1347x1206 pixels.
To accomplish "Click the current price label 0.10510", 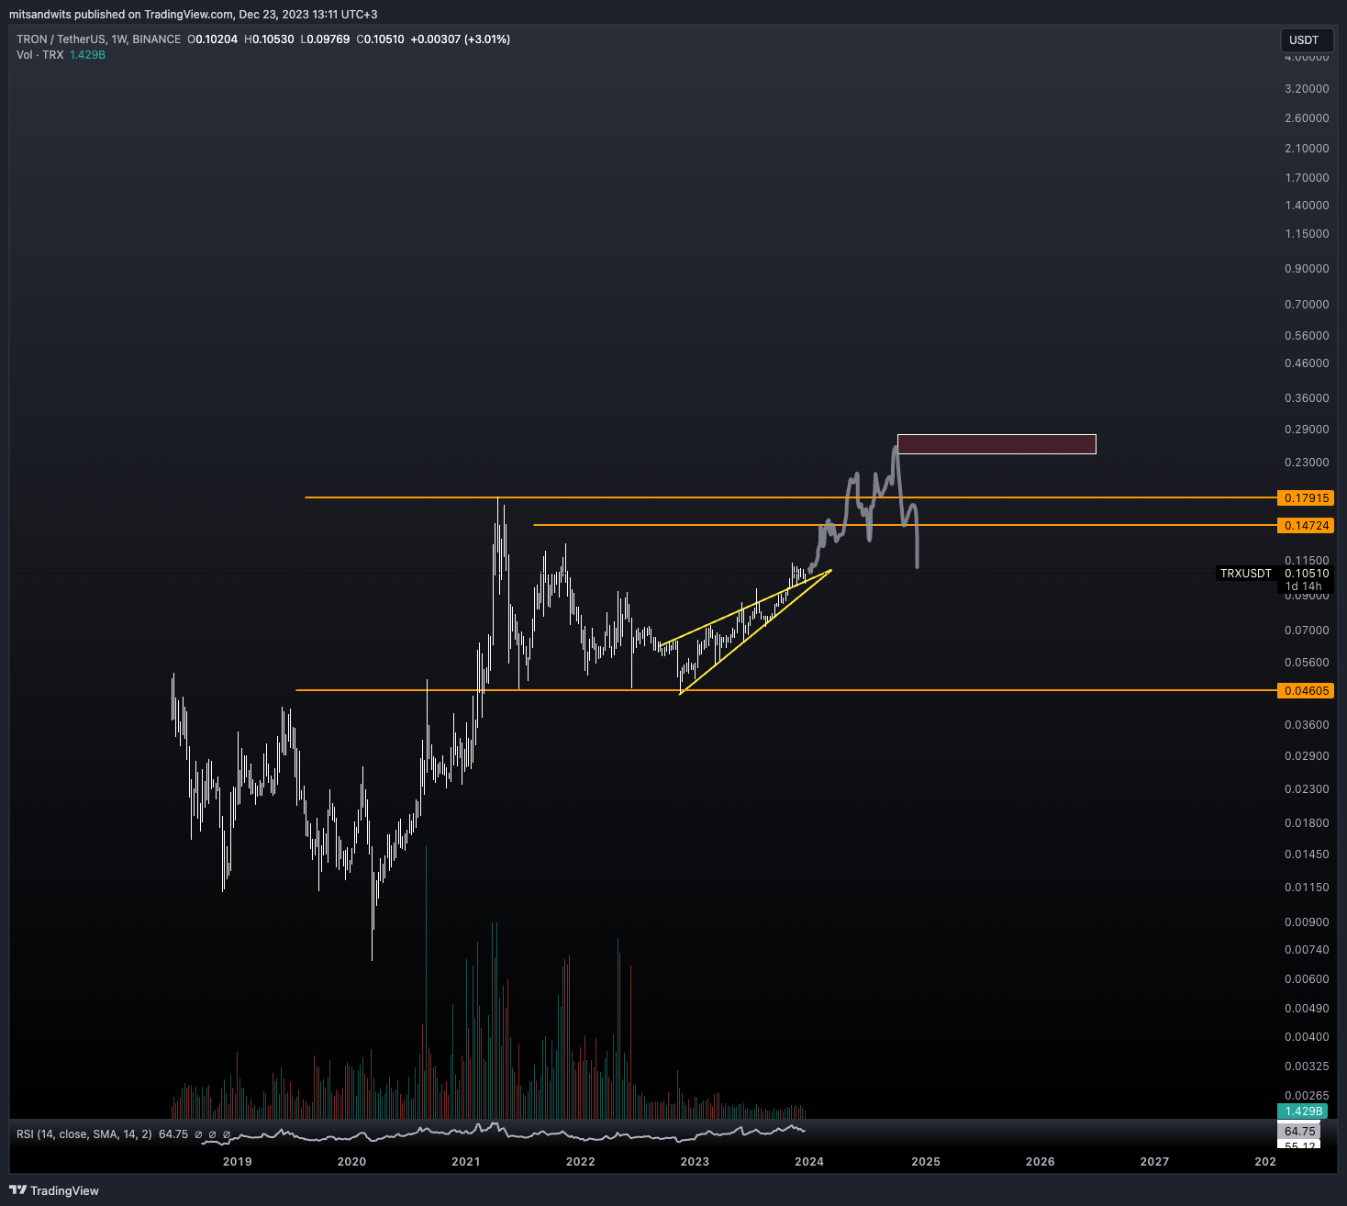I will click(x=1306, y=574).
